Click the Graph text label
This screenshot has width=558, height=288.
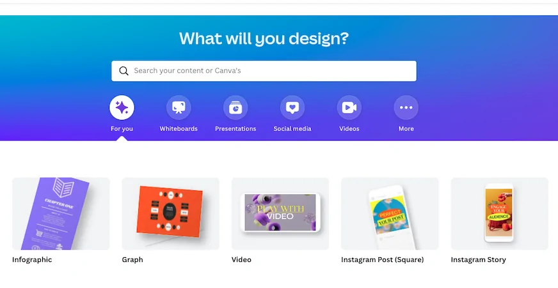[132, 260]
